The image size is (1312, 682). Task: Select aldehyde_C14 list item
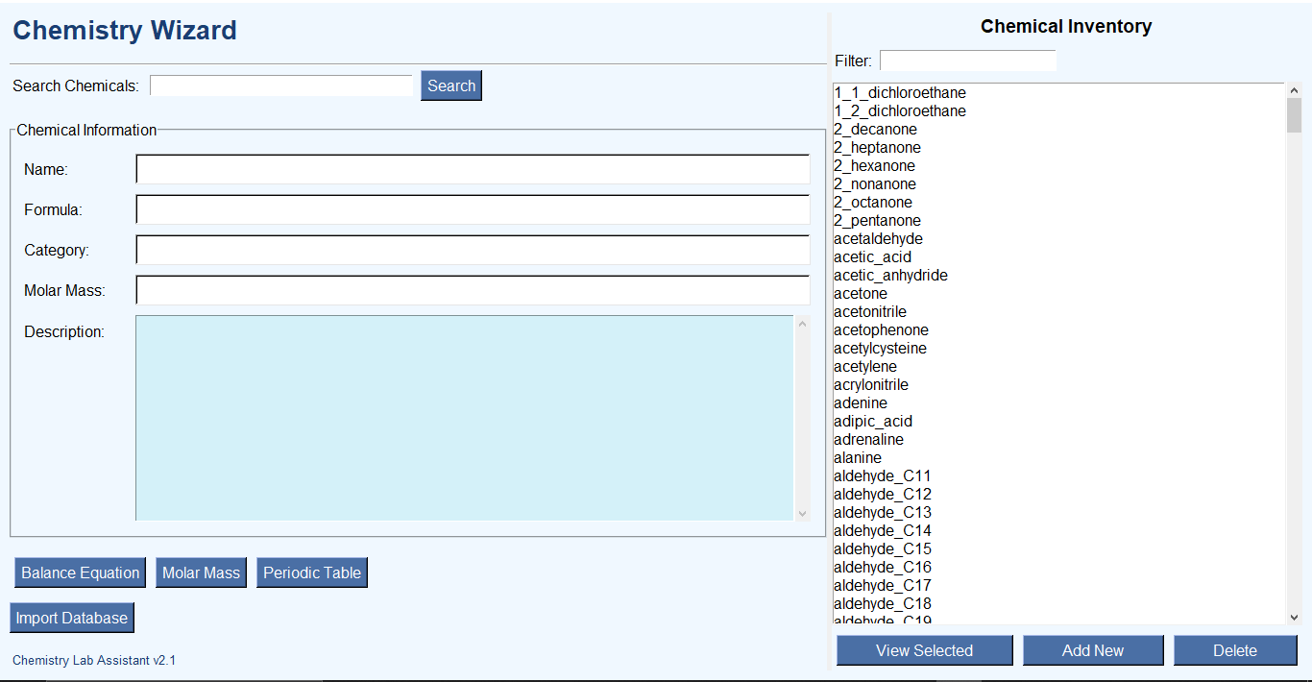[1059, 531]
